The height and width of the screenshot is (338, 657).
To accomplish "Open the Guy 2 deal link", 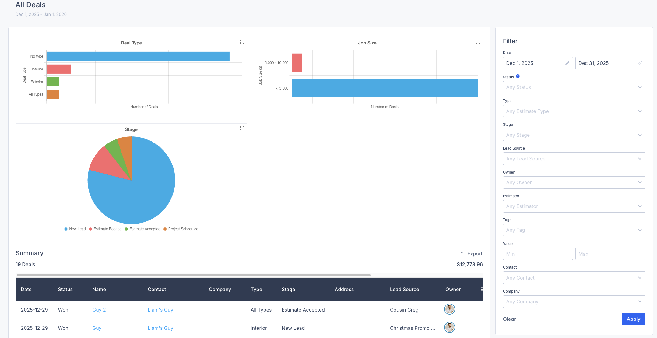I will pyautogui.click(x=99, y=310).
